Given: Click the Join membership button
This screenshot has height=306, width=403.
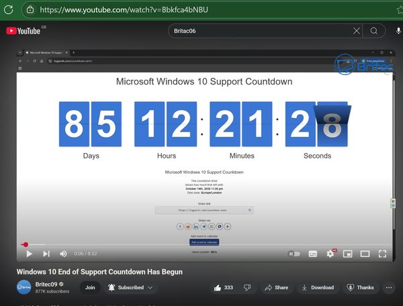Looking at the screenshot, I should point(90,287).
